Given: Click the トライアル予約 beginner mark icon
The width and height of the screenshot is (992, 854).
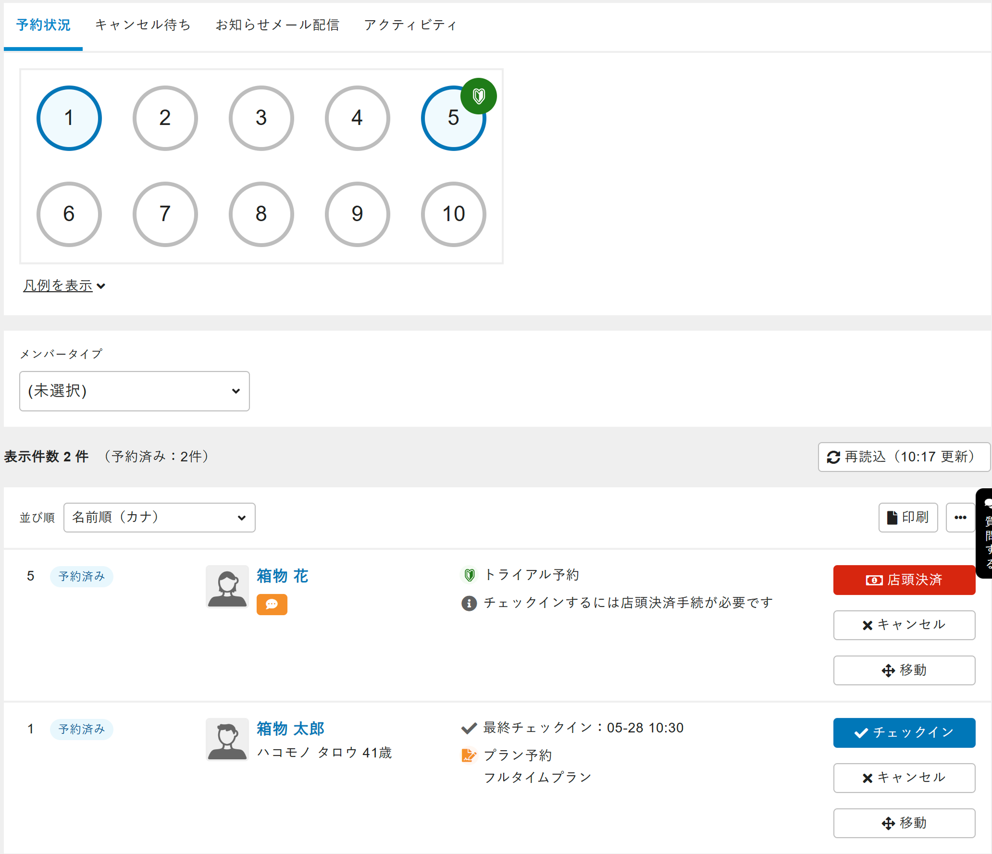Looking at the screenshot, I should [470, 575].
